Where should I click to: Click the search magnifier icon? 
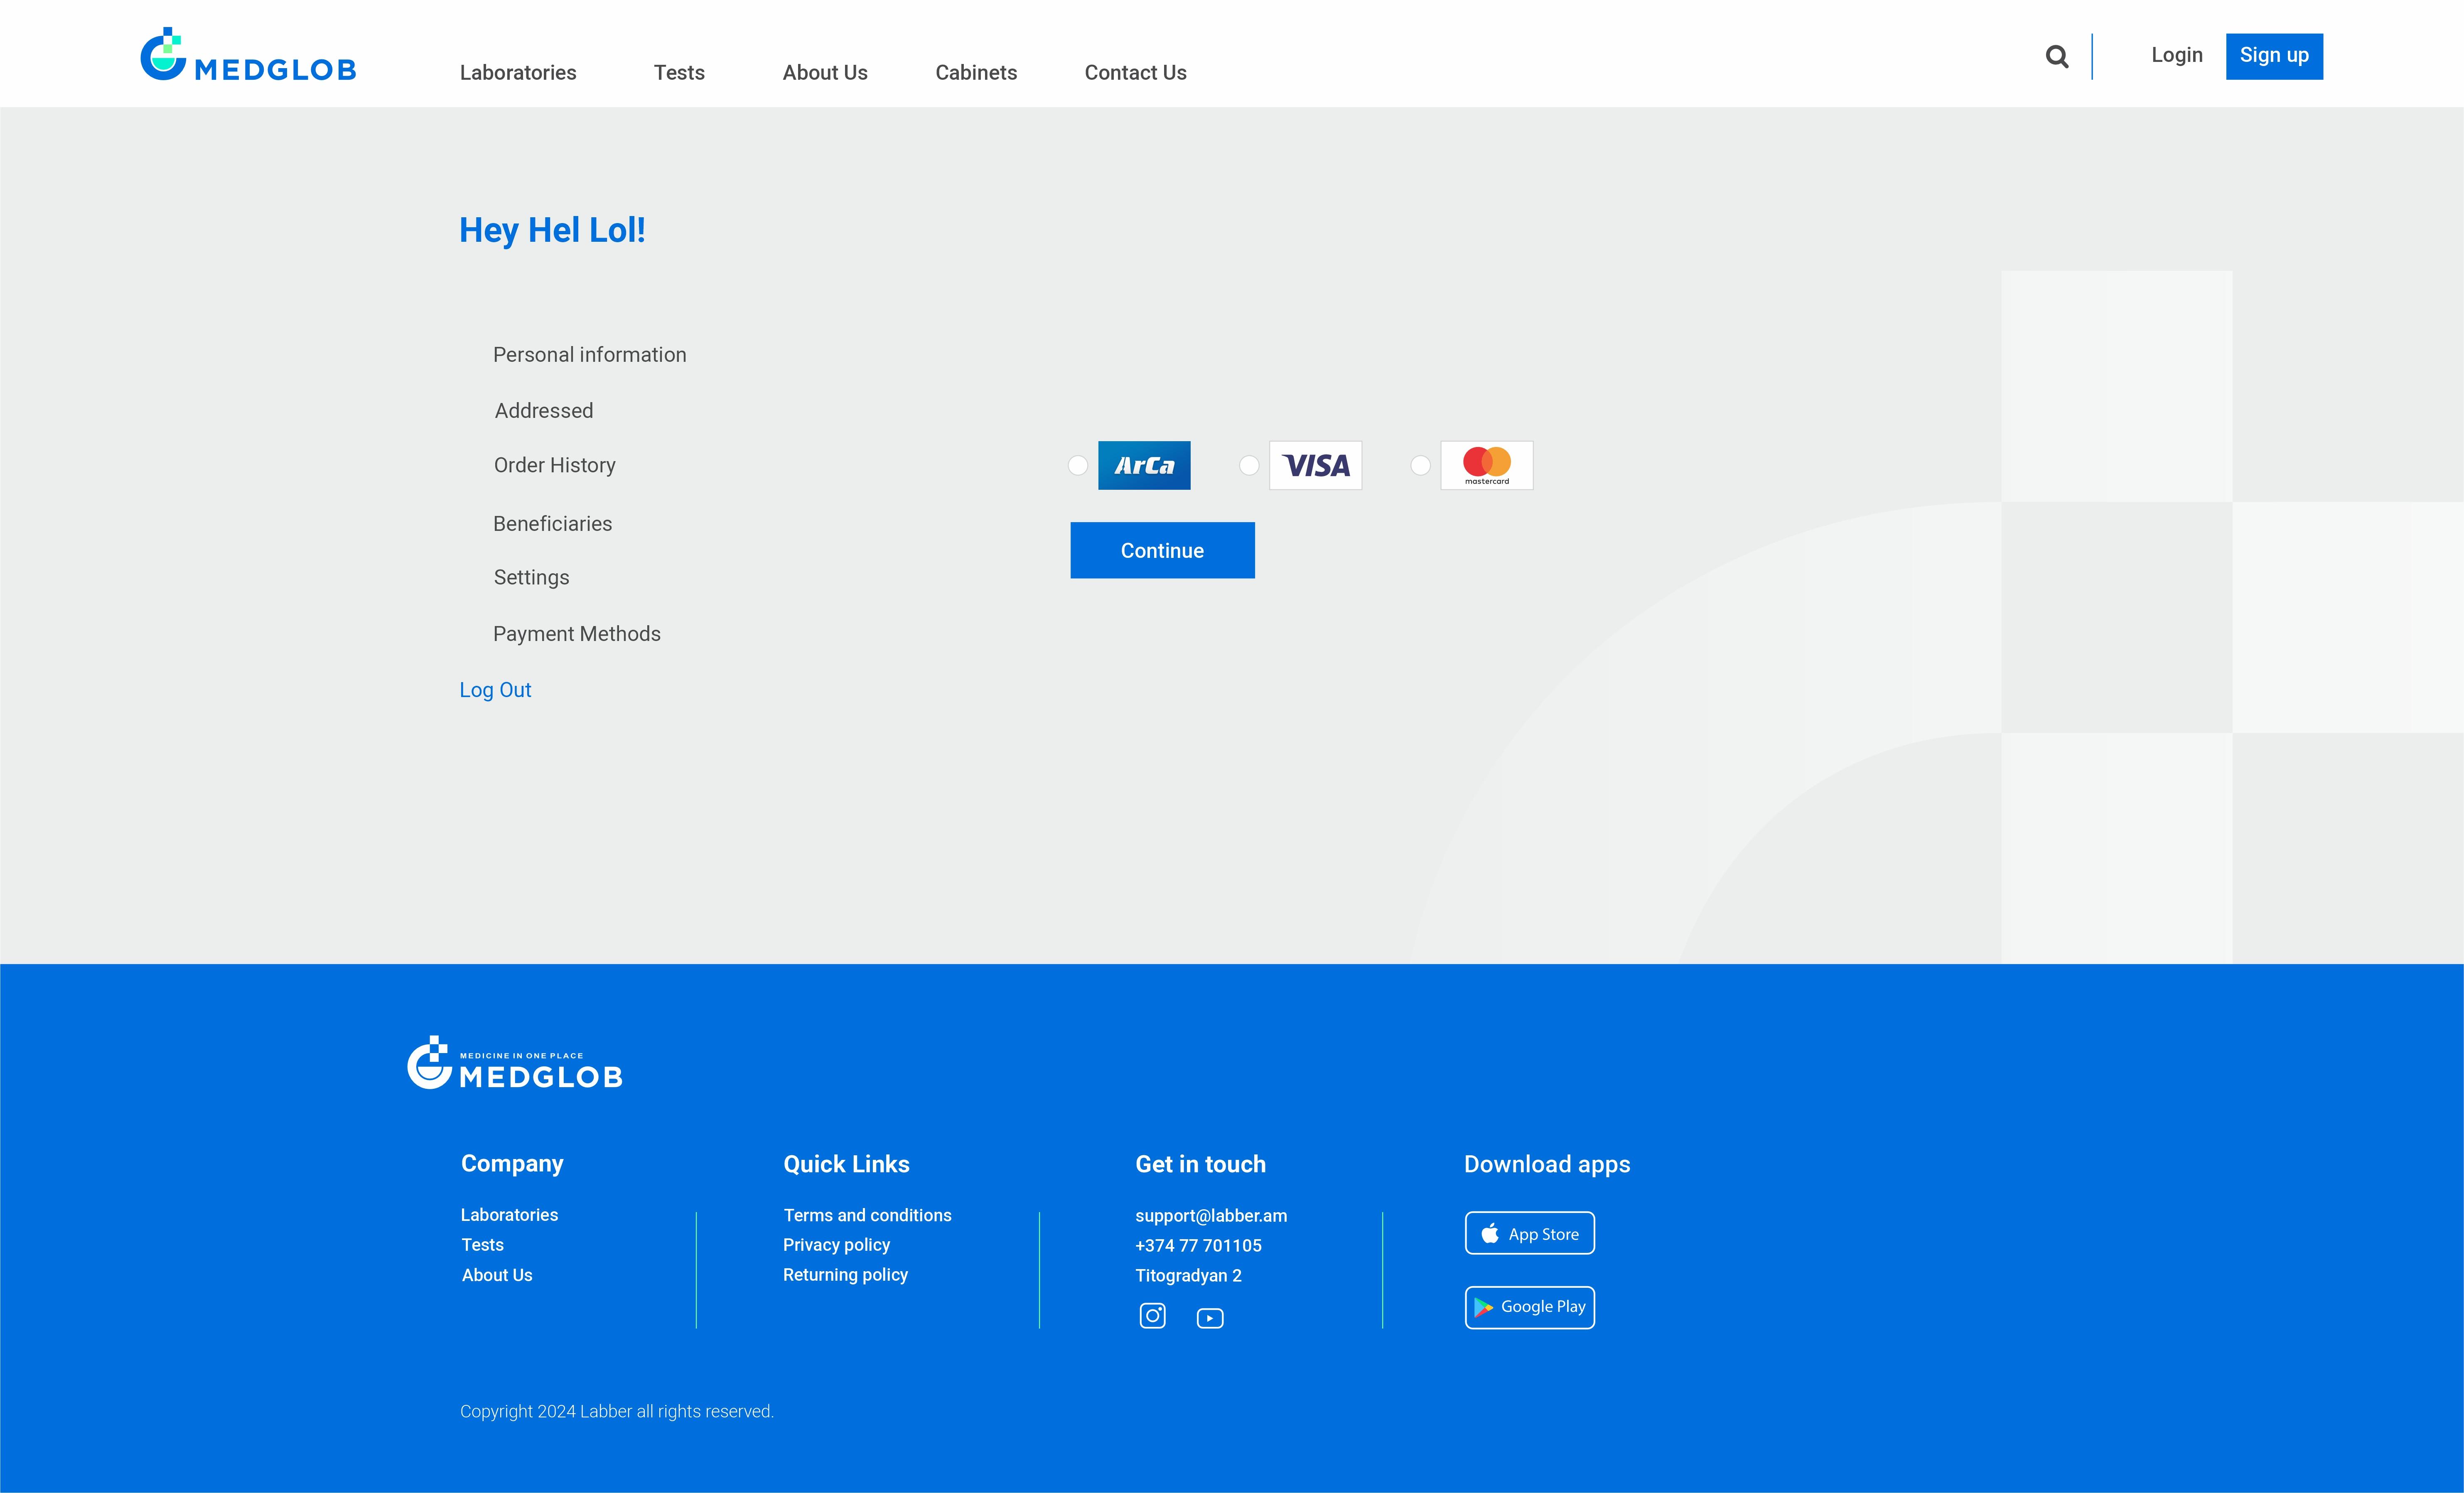pos(2056,57)
